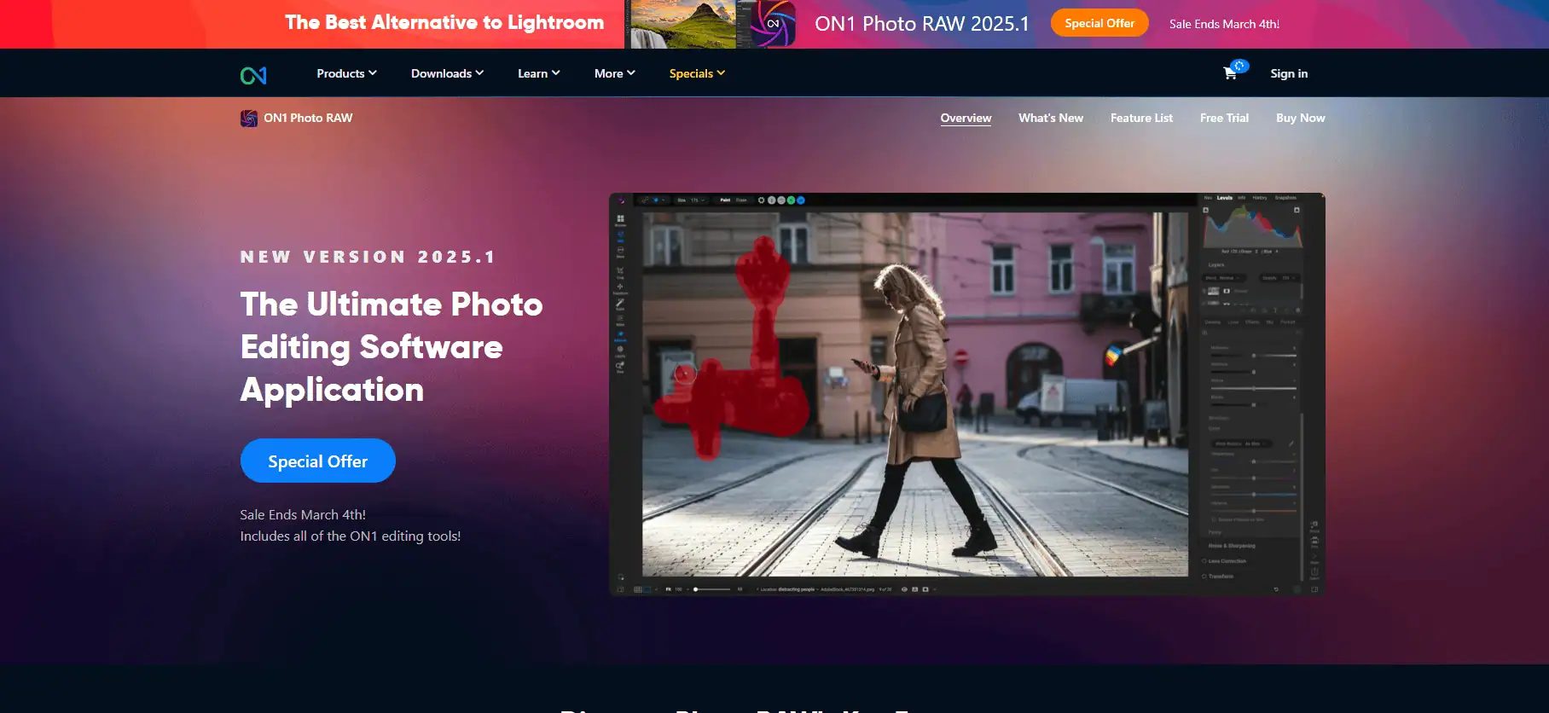Click the ON1 logo in the navigation bar
This screenshot has width=1549, height=713.
click(x=253, y=75)
